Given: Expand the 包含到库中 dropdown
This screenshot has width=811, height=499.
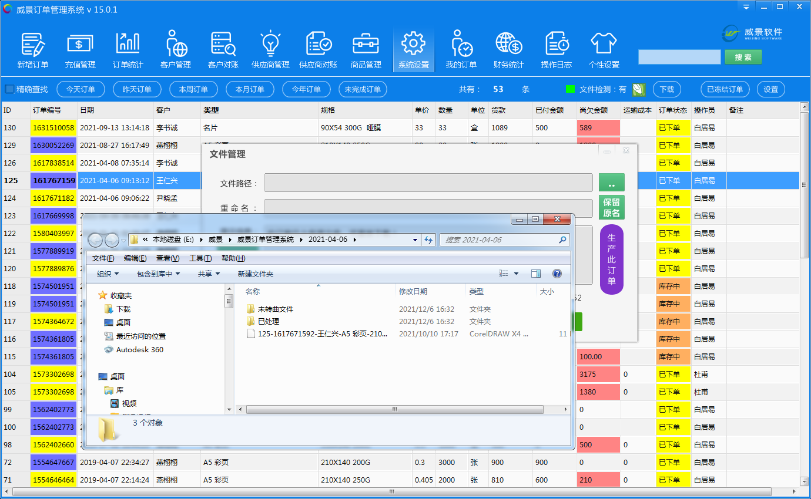Looking at the screenshot, I should tap(158, 274).
